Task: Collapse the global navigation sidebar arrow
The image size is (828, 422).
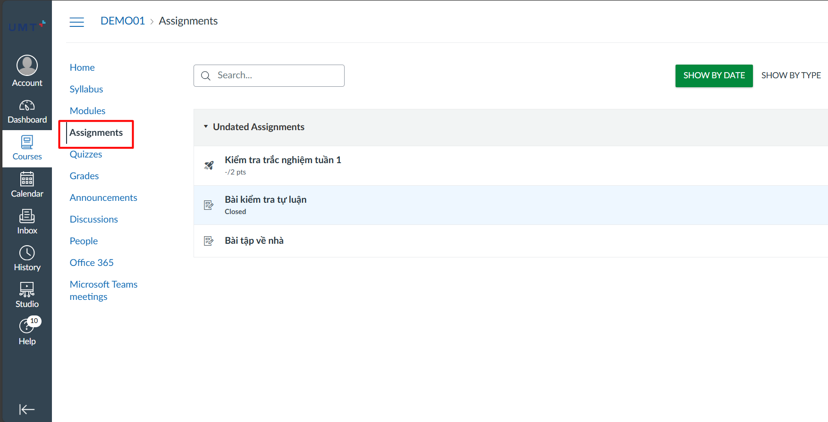Action: 27,409
